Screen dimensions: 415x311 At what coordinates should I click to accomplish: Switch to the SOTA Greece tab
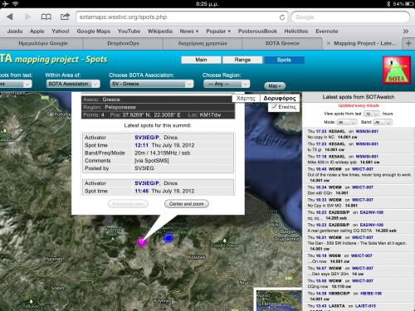(x=282, y=43)
